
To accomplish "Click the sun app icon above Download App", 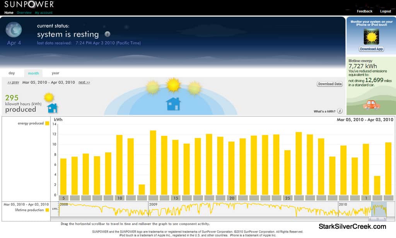I will point(371,37).
